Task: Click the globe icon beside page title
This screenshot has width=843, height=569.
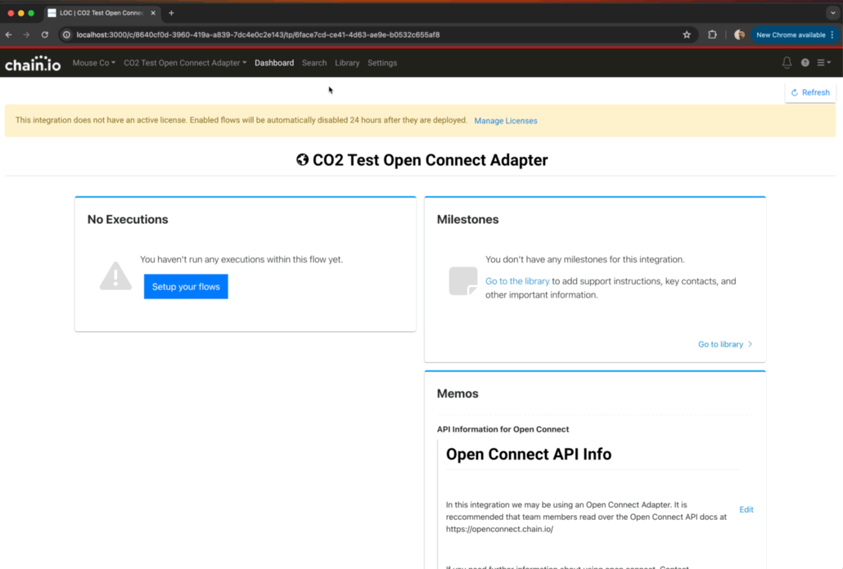Action: click(x=302, y=159)
